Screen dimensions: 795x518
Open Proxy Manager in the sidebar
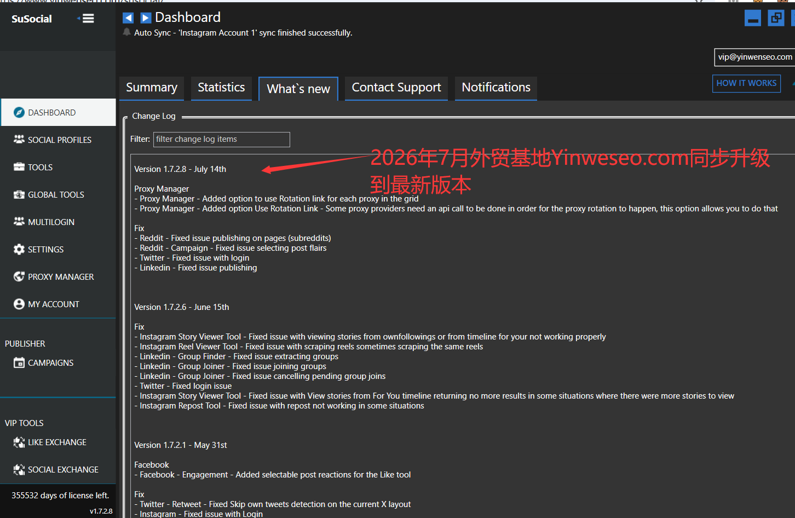point(58,277)
